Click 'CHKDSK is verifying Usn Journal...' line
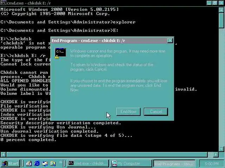 (x=48, y=127)
